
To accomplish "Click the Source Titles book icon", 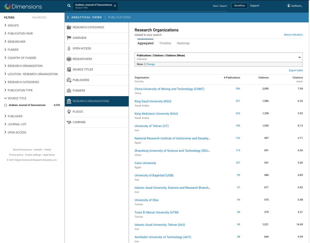I will [x=69, y=70].
